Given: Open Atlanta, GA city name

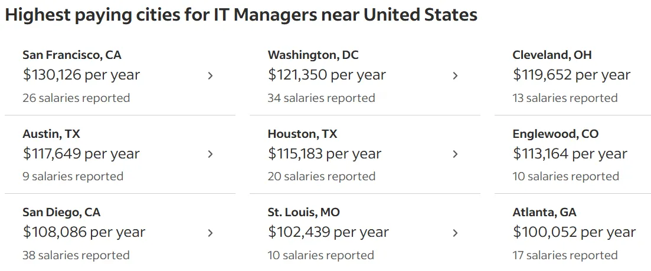Looking at the screenshot, I should tap(544, 213).
